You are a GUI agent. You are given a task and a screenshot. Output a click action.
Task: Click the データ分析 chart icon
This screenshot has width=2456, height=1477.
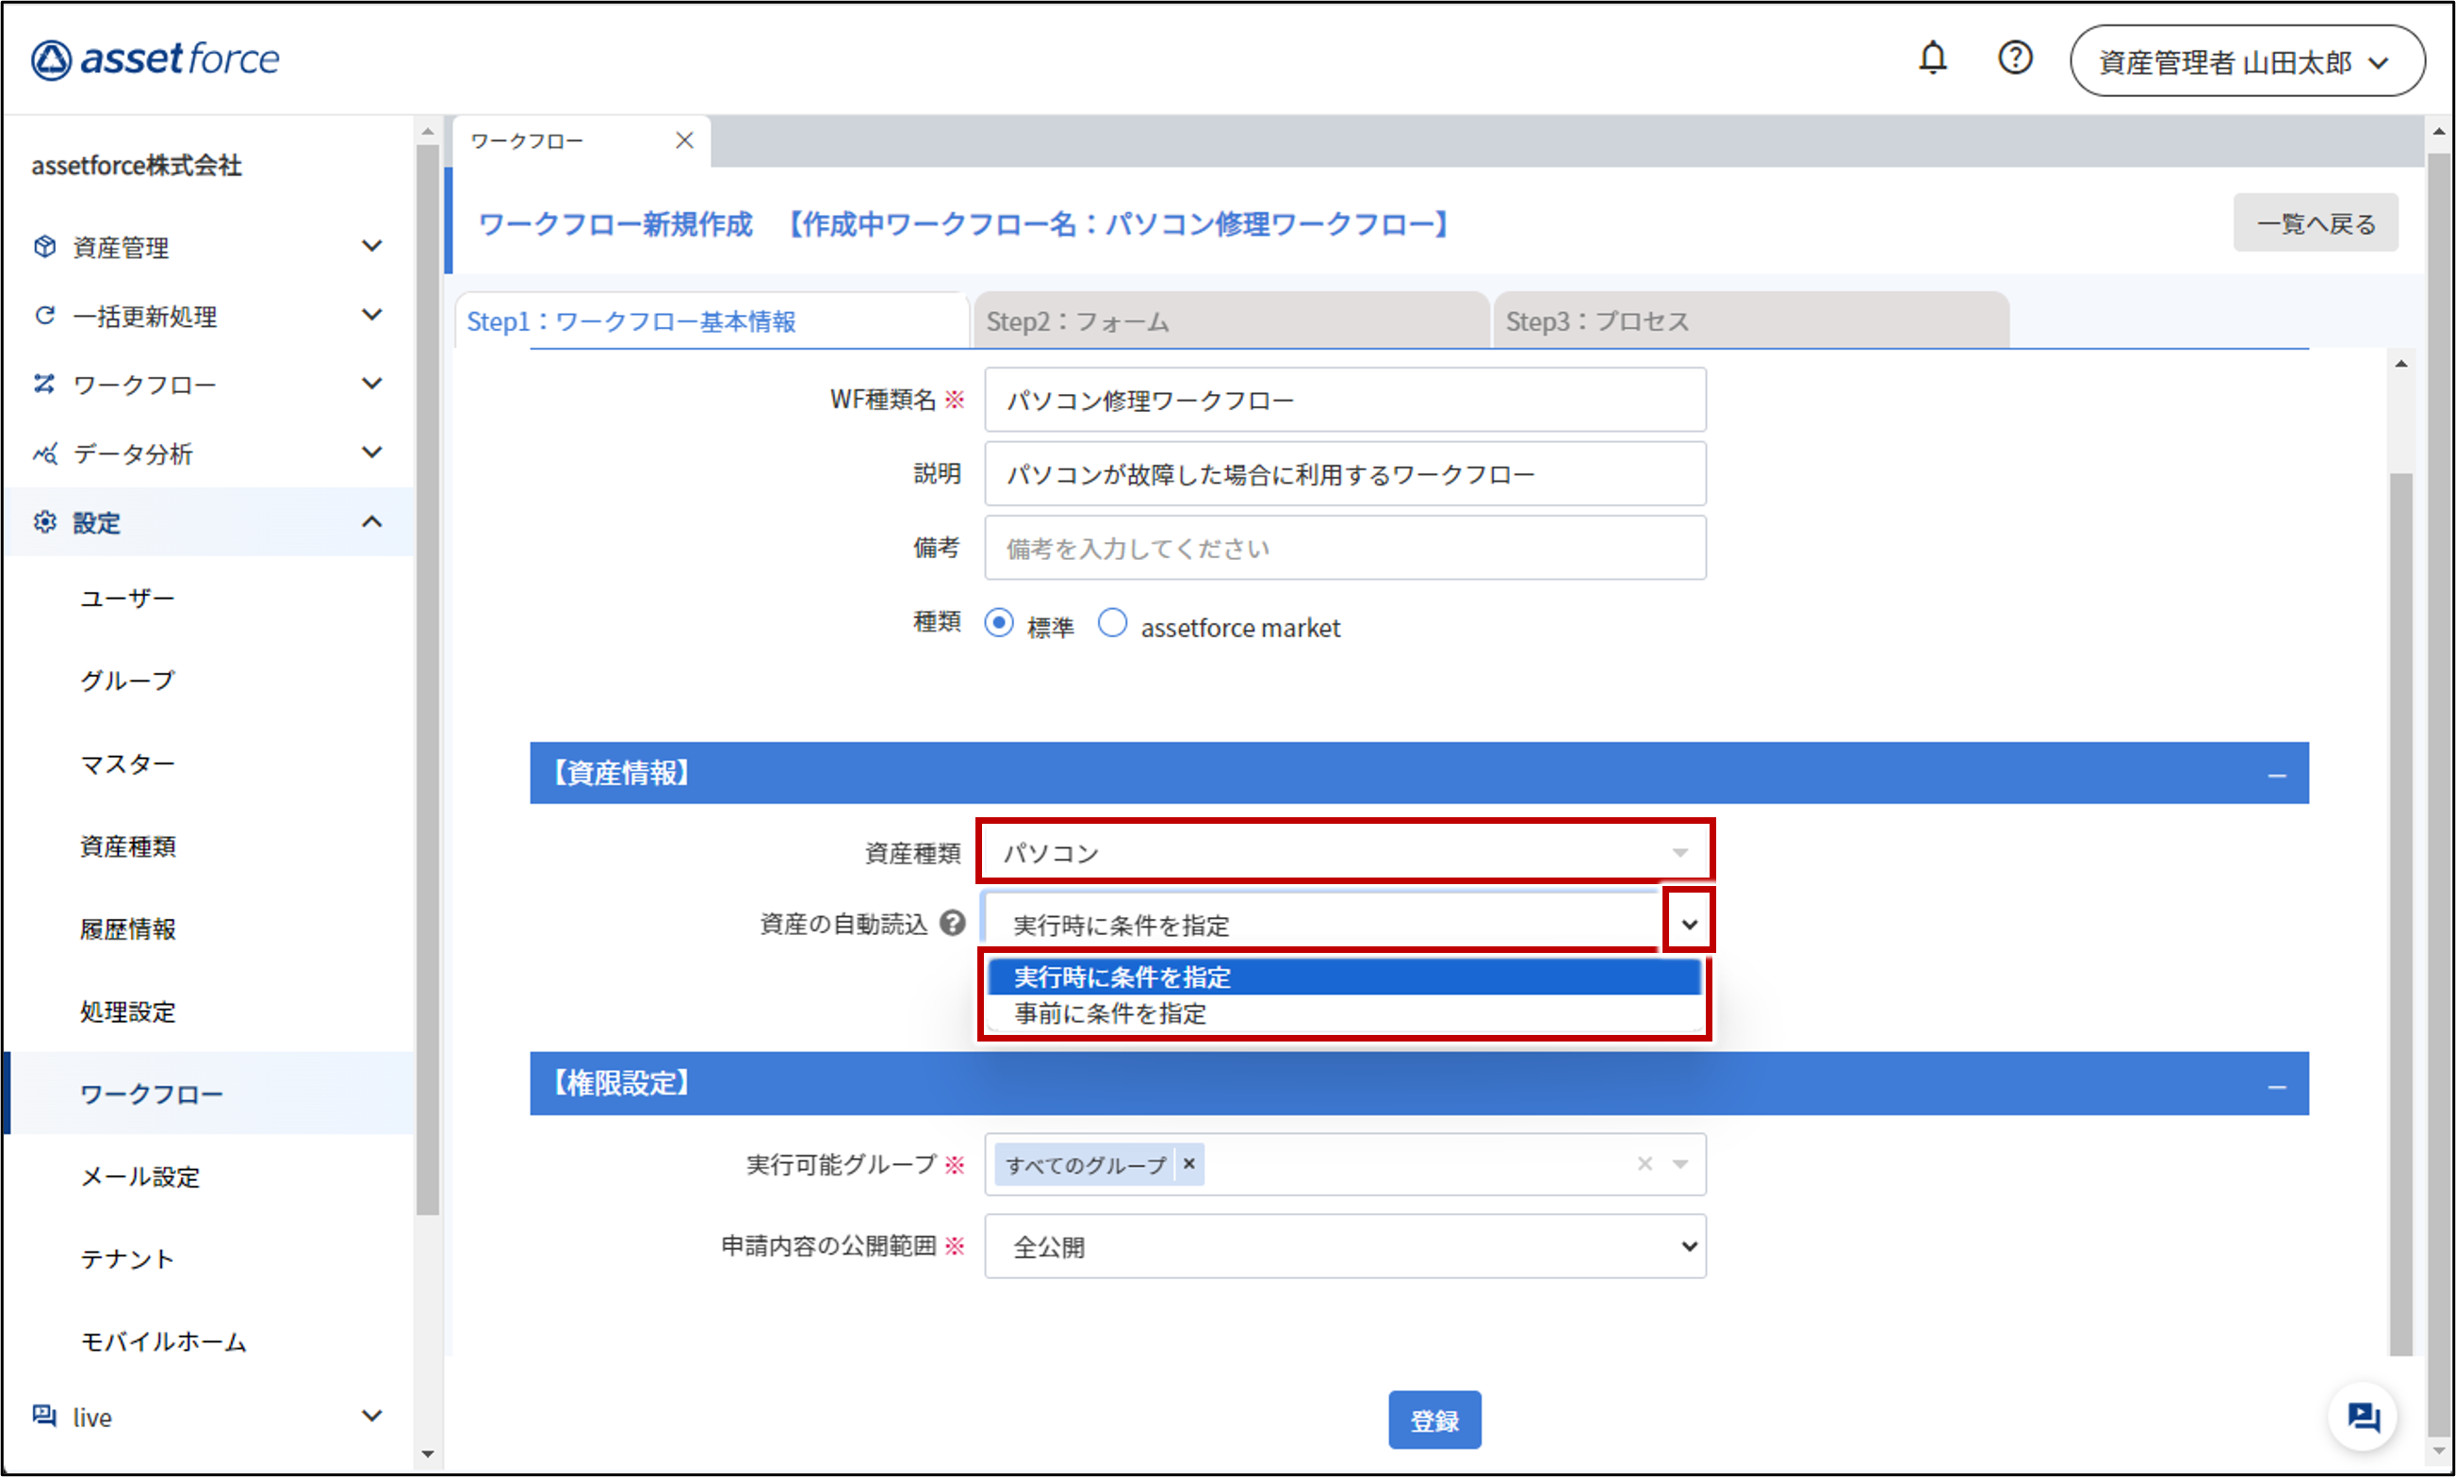(45, 454)
